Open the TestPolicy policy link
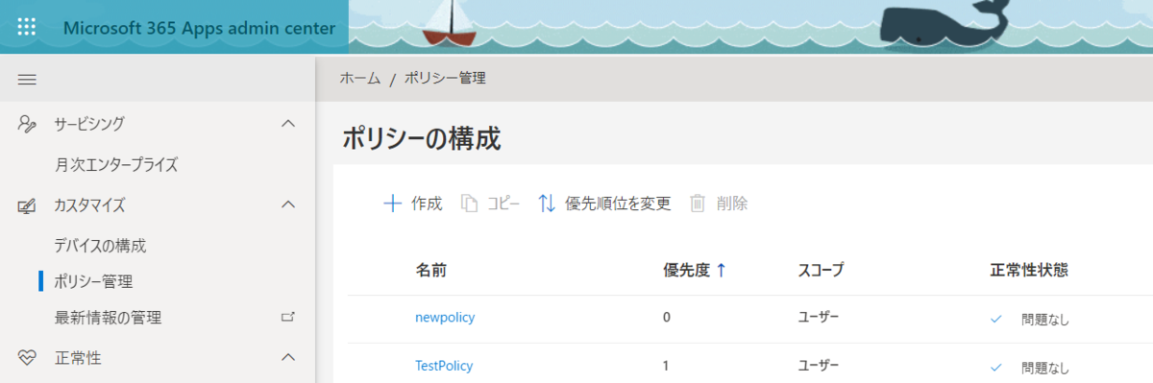Viewport: 1153px width, 383px height. click(x=444, y=366)
